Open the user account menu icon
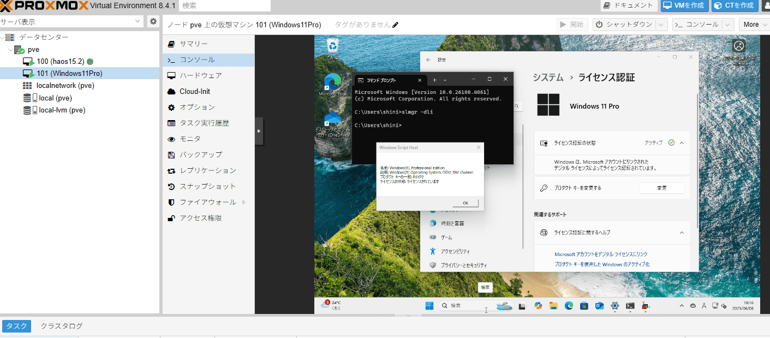 [x=766, y=5]
